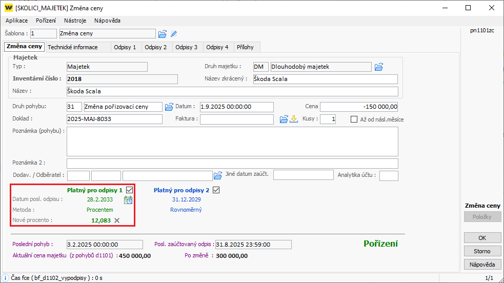Open the Pořízení menu

point(46,21)
